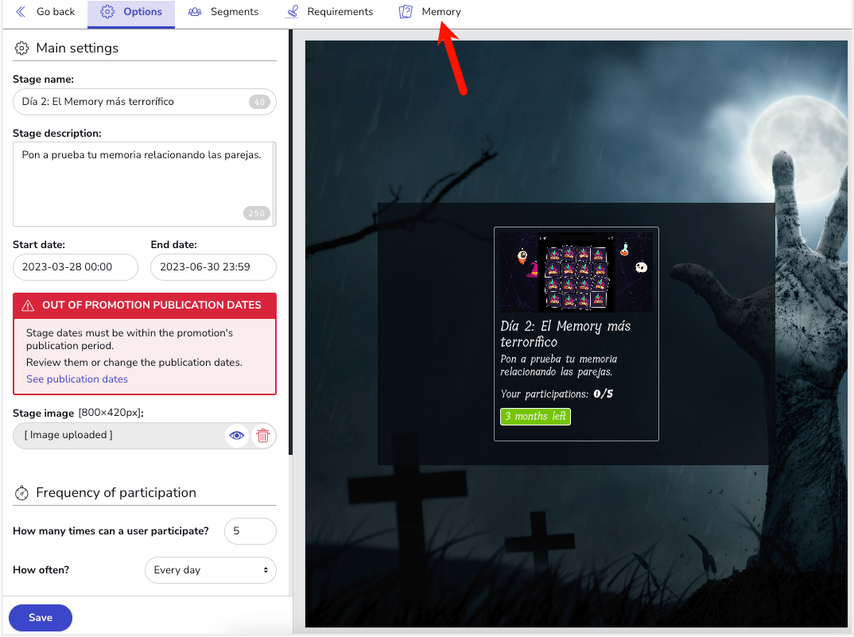Switch to the Segments tab
854x637 pixels.
pos(223,11)
